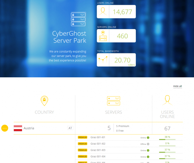194x163 pixels.
Task: Click the TOTAL BANDWIDTH label
Action: click(x=108, y=51)
